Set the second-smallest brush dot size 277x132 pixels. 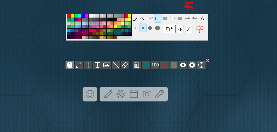coord(143,28)
